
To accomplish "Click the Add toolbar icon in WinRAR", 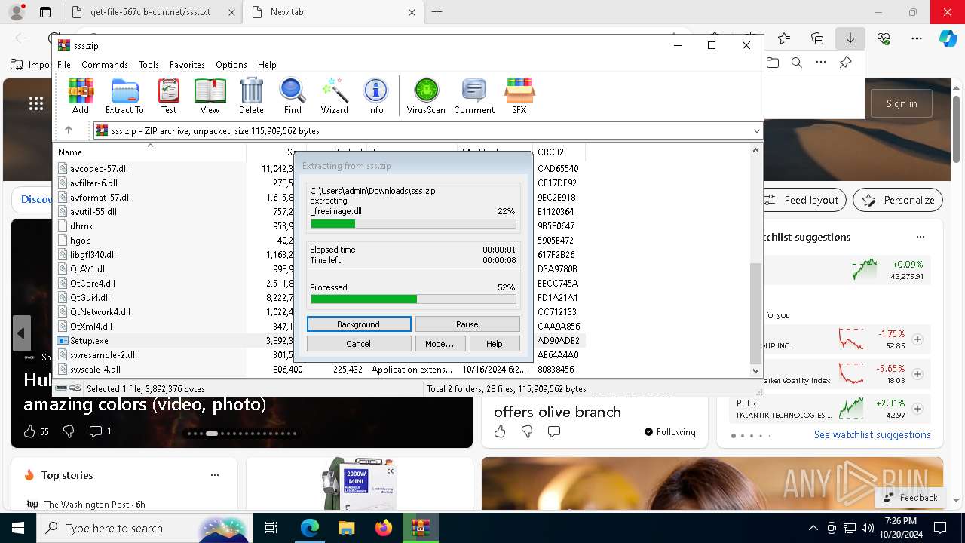I will (81, 96).
